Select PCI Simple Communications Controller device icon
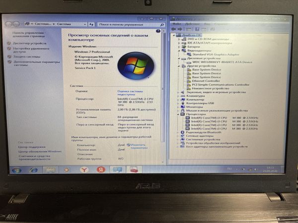298x223 pixels. [x=189, y=85]
